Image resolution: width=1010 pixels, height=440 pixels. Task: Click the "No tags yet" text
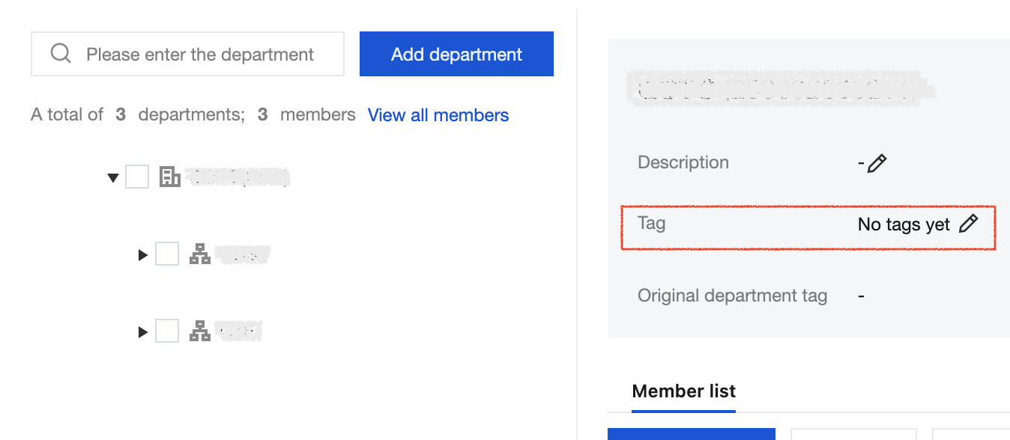pyautogui.click(x=903, y=224)
